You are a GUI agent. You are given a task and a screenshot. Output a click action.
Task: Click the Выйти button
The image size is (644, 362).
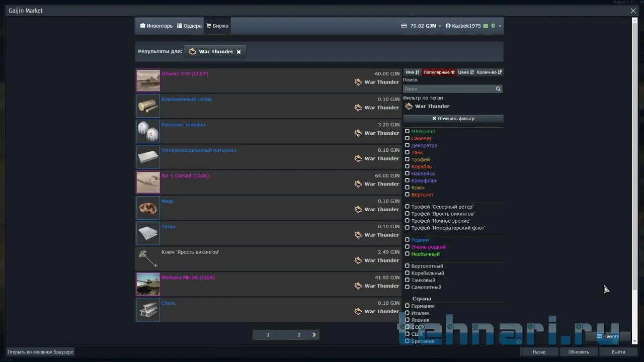[618, 352]
